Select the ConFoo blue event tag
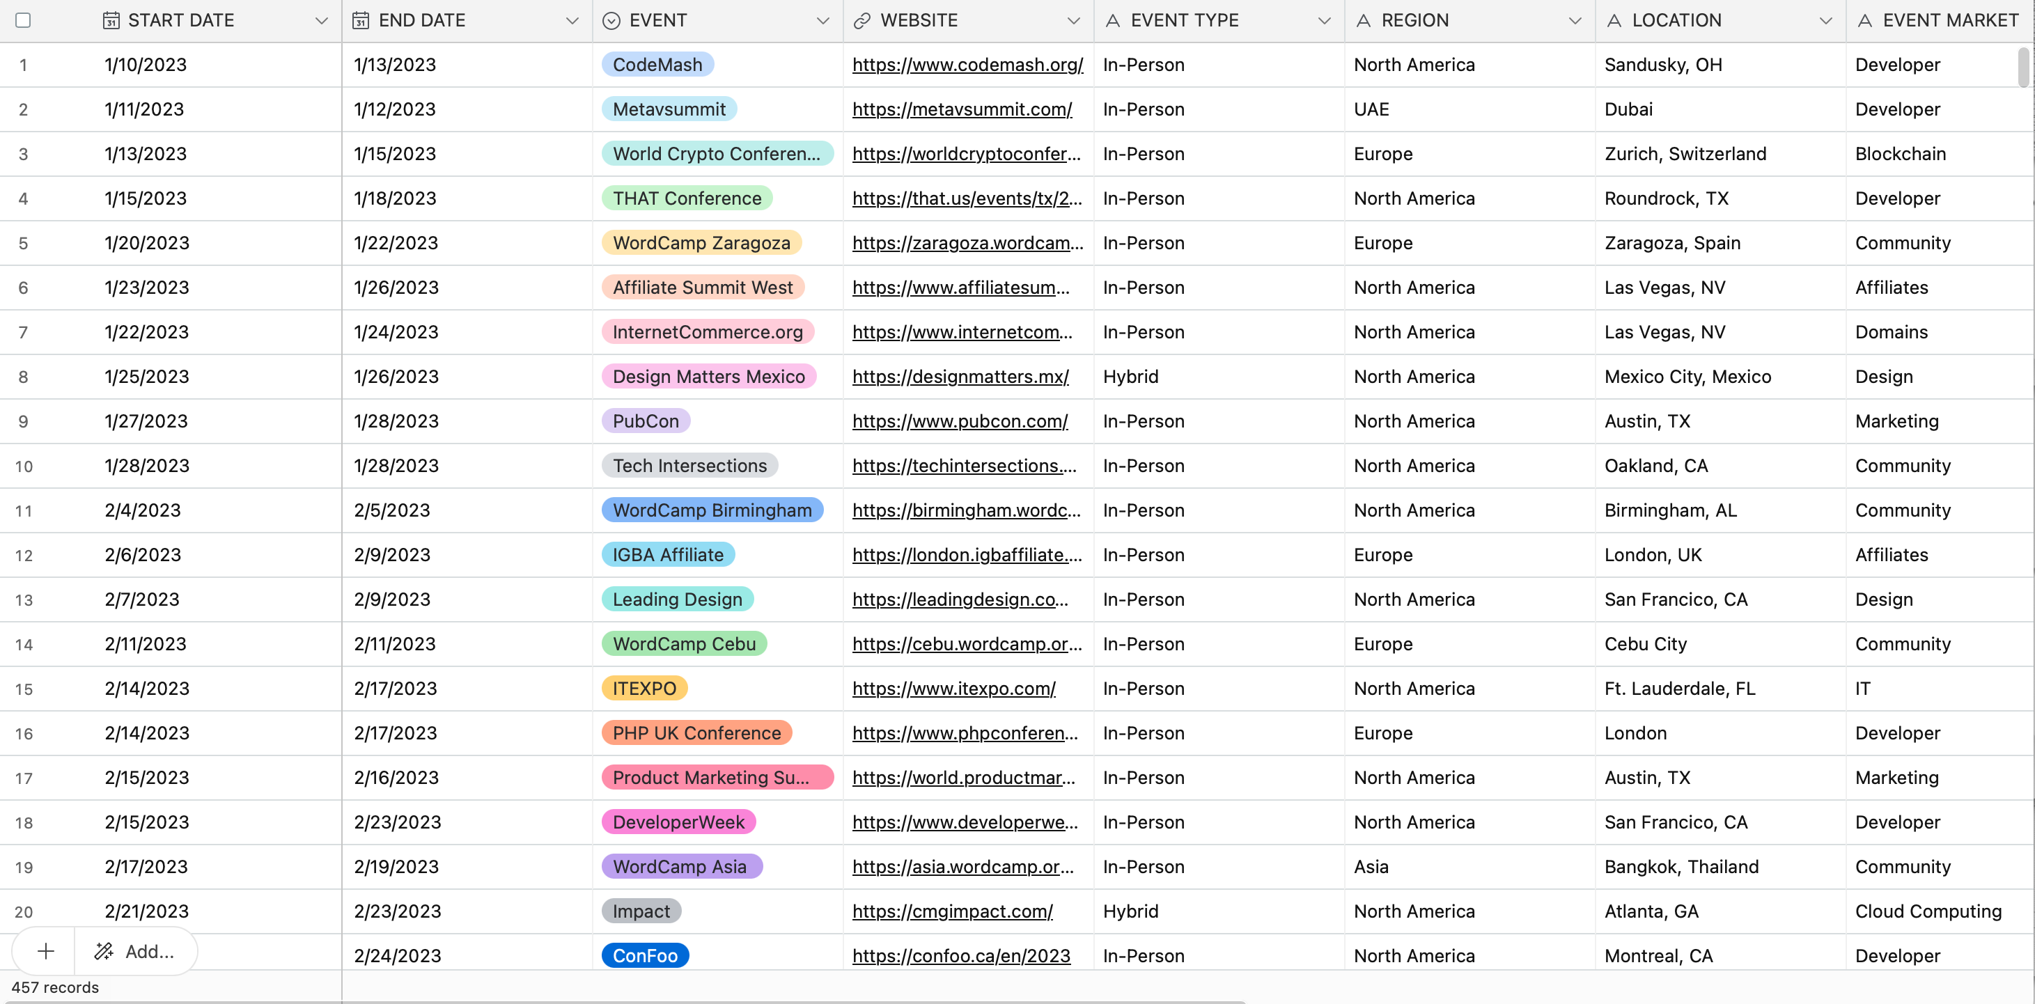 pos(646,955)
